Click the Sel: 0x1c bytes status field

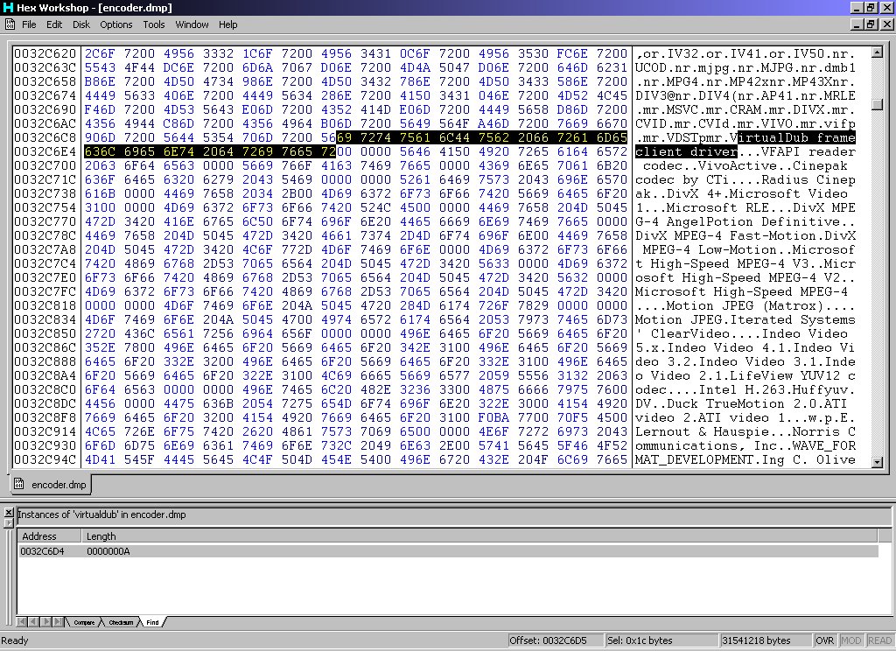pos(661,640)
